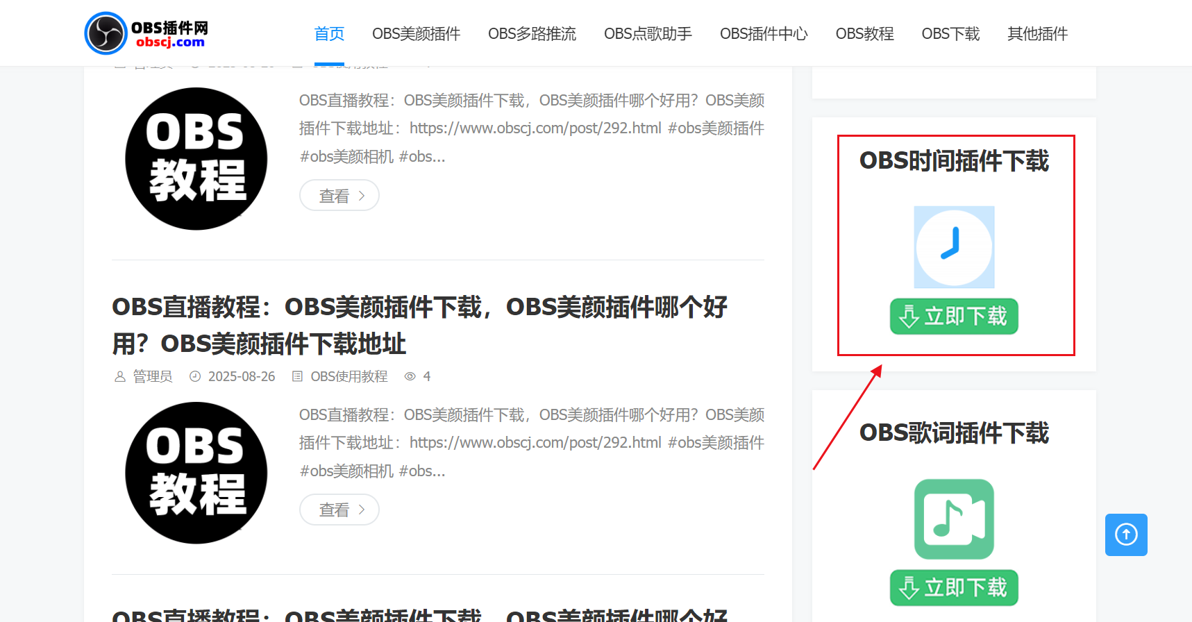This screenshot has height=622, width=1192.
Task: Open the second OBS教程 round thumbnail
Action: tap(196, 473)
